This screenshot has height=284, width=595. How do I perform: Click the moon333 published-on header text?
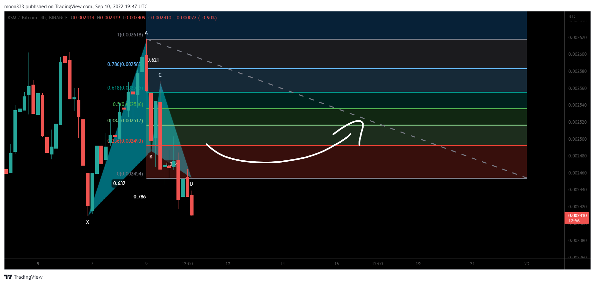[76, 6]
